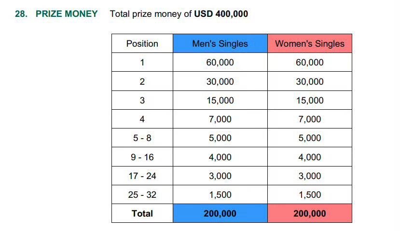Select Men's Singles first place 60,000 cell
Screen dimensions: 400x231
coord(220,63)
